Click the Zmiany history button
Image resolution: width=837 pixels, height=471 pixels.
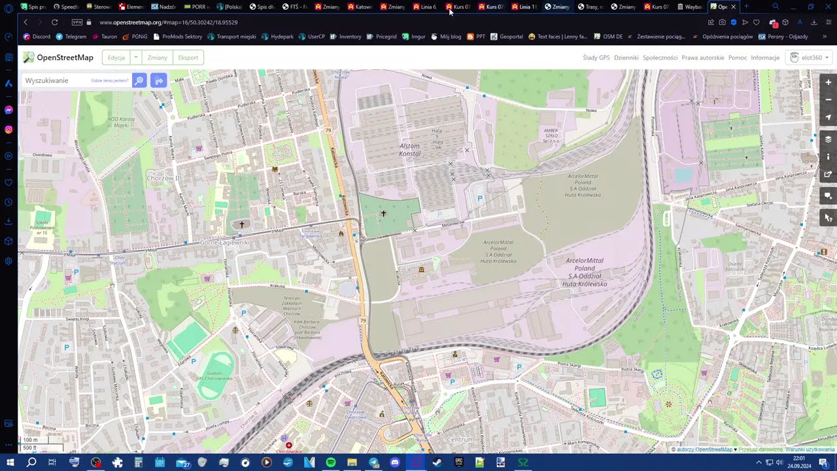click(x=158, y=58)
